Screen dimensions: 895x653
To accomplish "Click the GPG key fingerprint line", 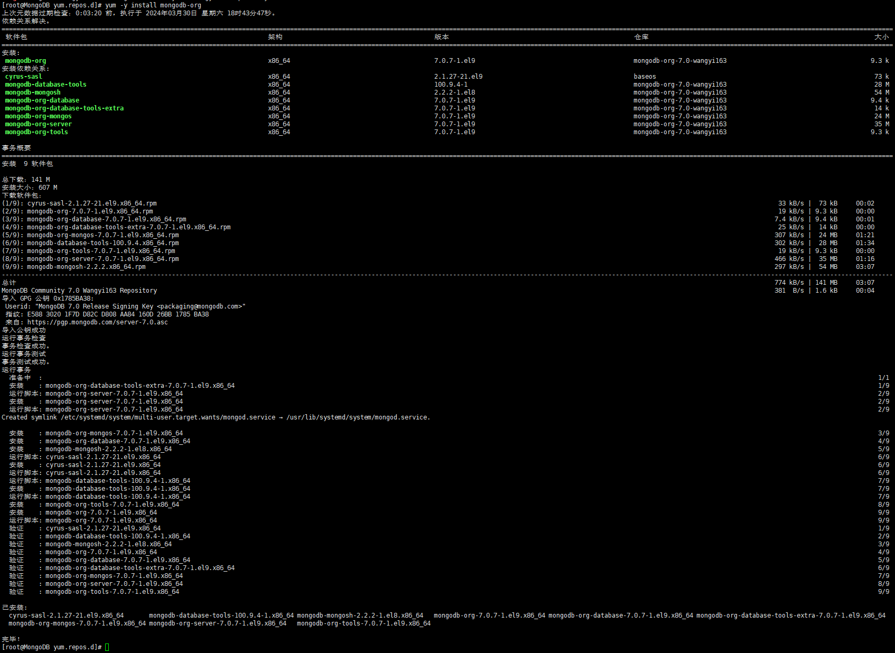I will 106,314.
